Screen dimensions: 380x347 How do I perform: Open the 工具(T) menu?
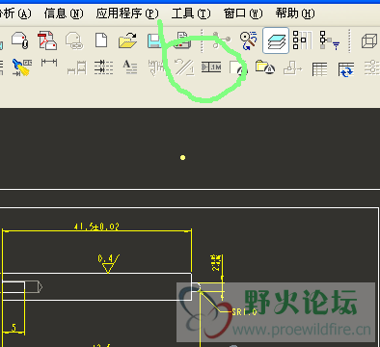[191, 13]
